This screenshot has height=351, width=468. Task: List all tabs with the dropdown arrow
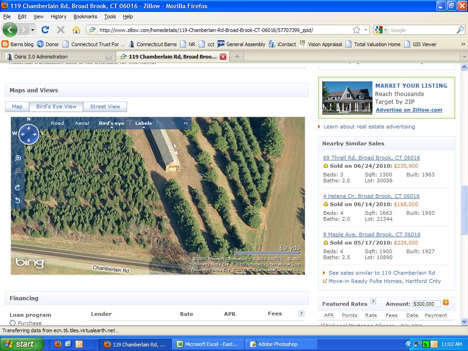(x=464, y=56)
